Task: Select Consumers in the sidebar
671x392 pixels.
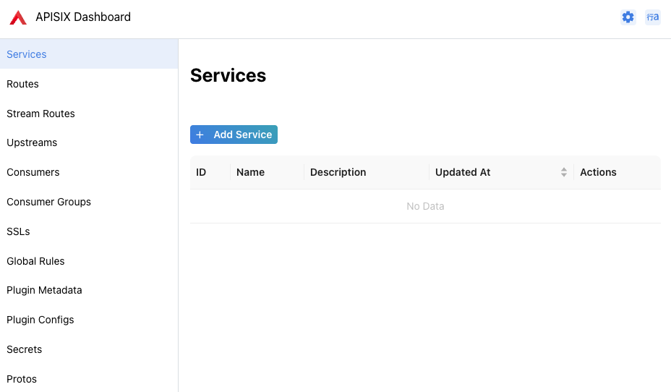Action: pyautogui.click(x=89, y=172)
